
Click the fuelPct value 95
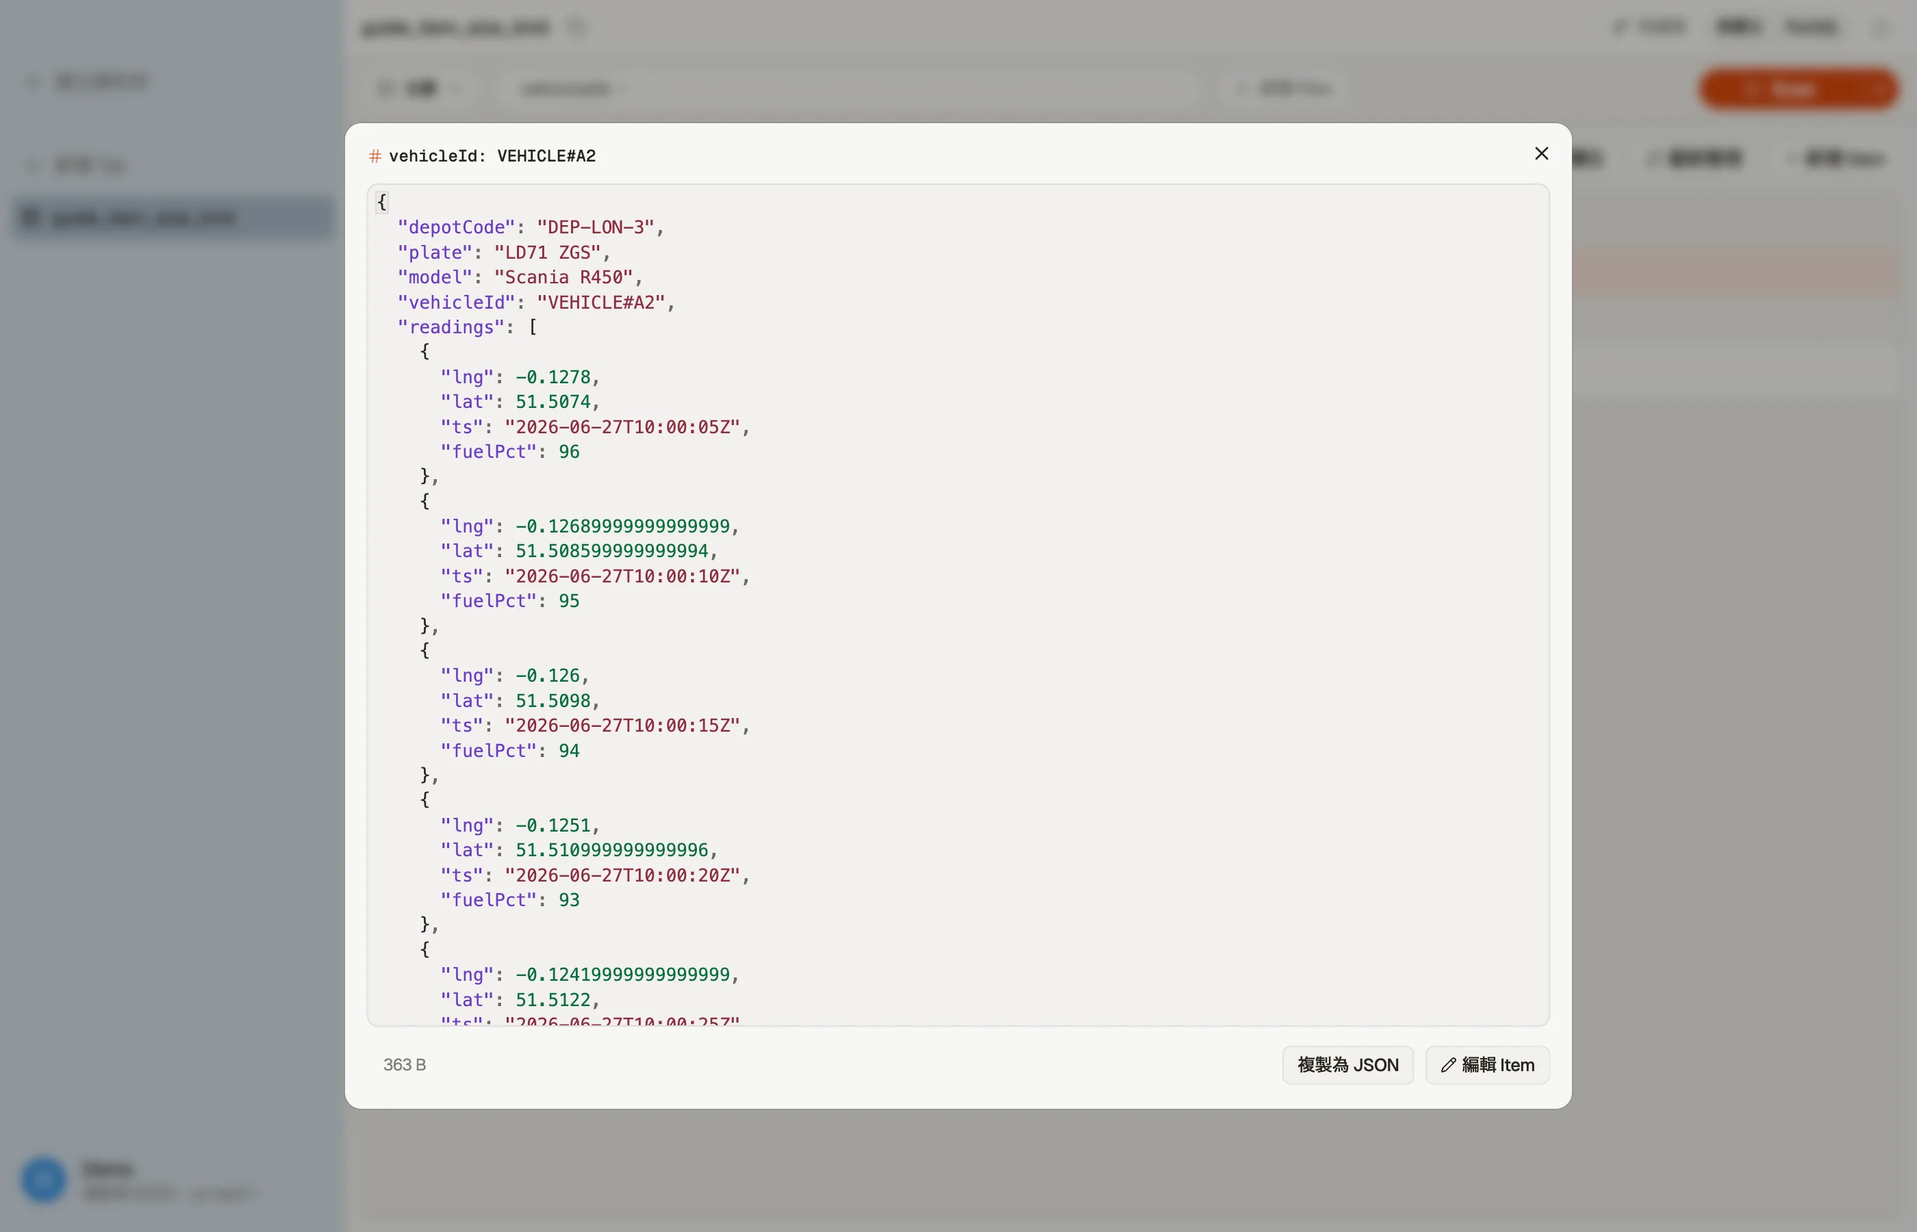[x=569, y=601]
